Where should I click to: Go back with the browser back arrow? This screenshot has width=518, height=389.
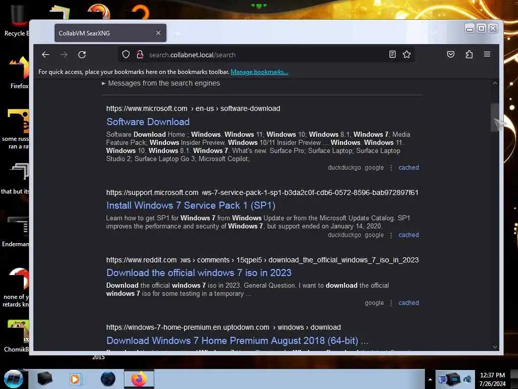(x=46, y=55)
